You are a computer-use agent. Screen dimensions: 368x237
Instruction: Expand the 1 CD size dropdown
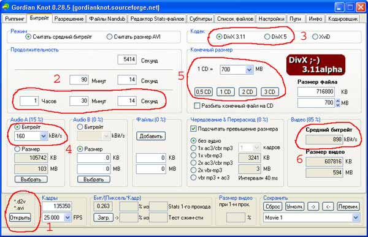pos(249,69)
